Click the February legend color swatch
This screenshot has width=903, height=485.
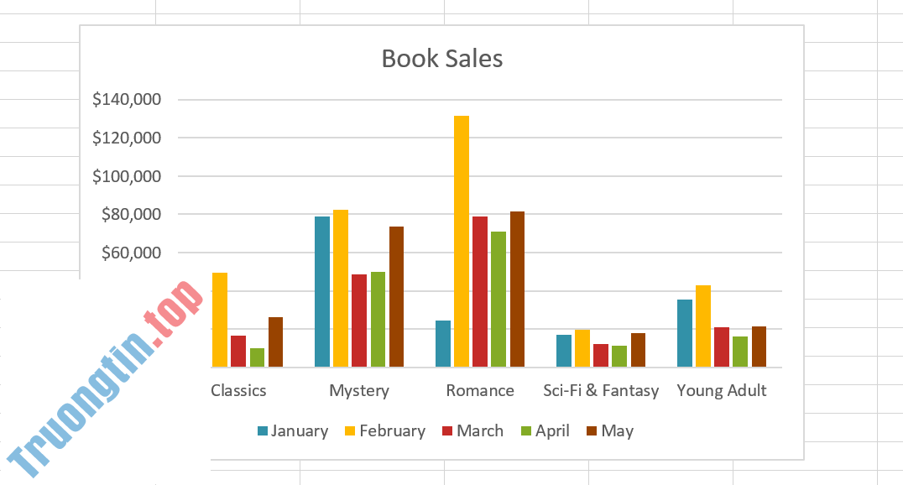pyautogui.click(x=351, y=431)
